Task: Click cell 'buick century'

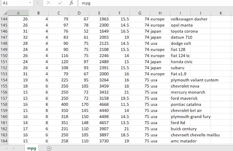Action: click(184, 129)
